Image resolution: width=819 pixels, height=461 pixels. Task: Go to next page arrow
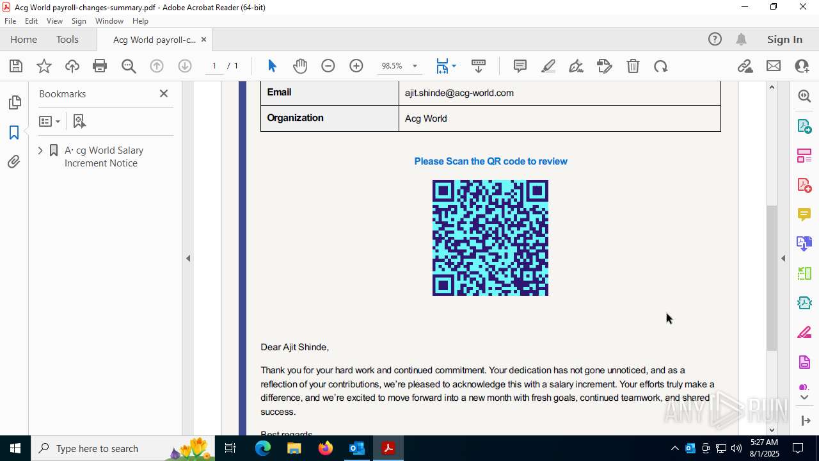point(185,66)
